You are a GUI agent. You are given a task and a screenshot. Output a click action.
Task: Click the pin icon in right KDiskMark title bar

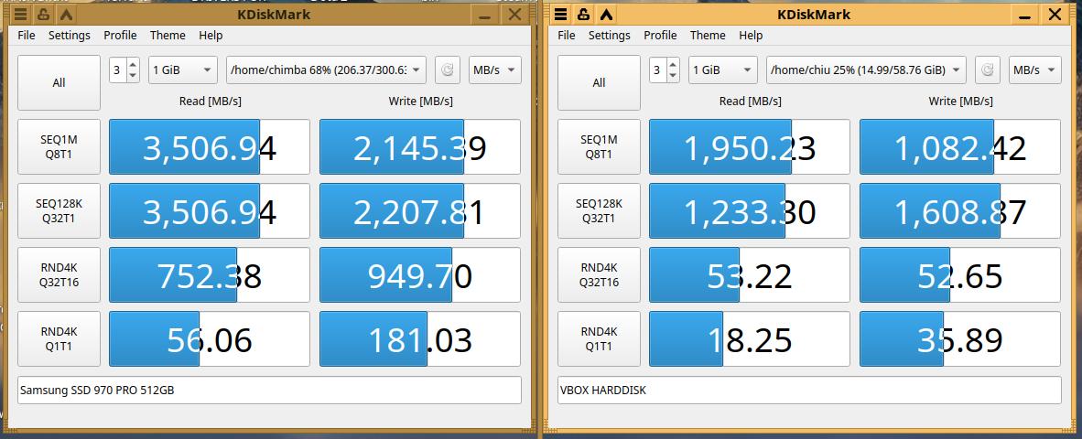coord(583,15)
